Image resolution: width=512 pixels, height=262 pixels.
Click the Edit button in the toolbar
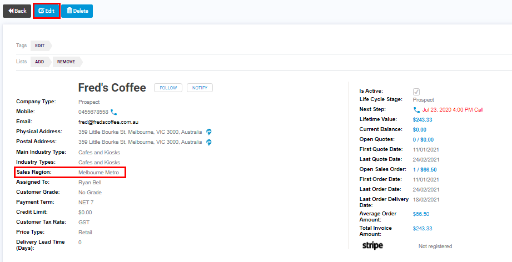point(46,11)
